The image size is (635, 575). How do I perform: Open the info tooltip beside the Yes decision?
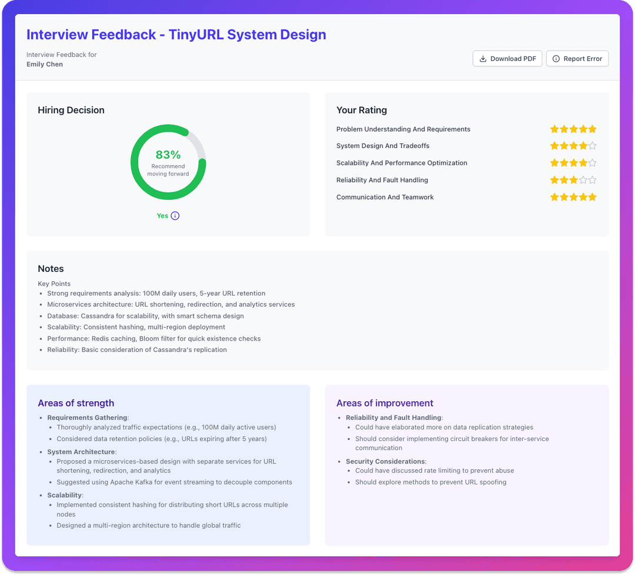pos(175,216)
